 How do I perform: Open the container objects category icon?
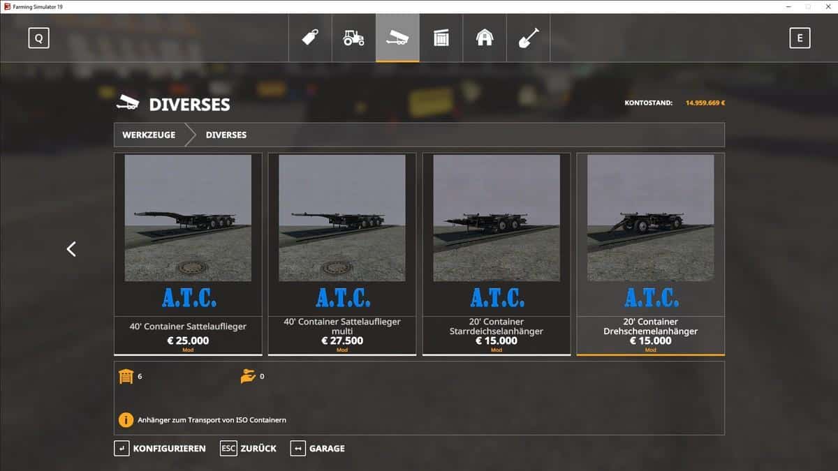441,38
